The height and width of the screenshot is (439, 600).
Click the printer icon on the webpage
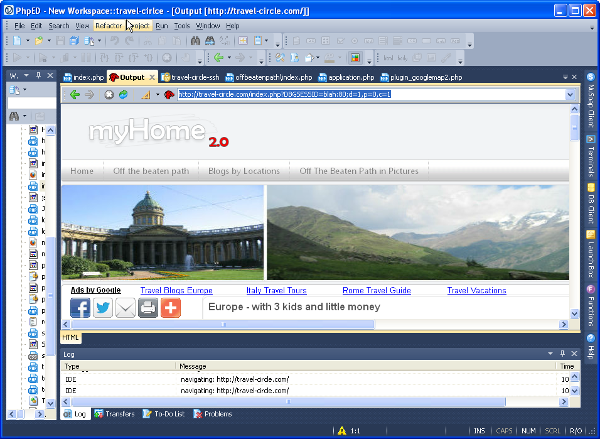tap(148, 308)
